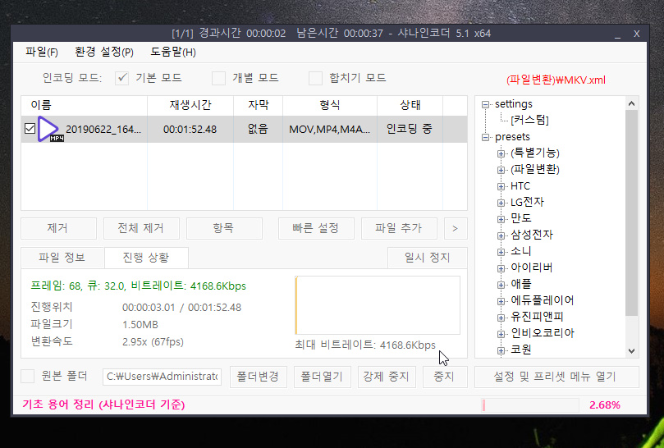Click the 항목 button

point(224,228)
